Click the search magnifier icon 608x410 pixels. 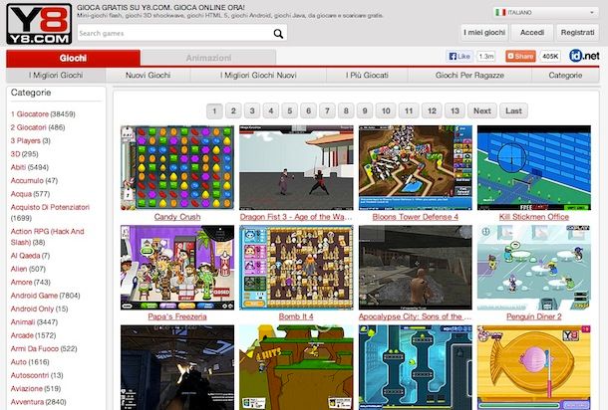point(278,34)
